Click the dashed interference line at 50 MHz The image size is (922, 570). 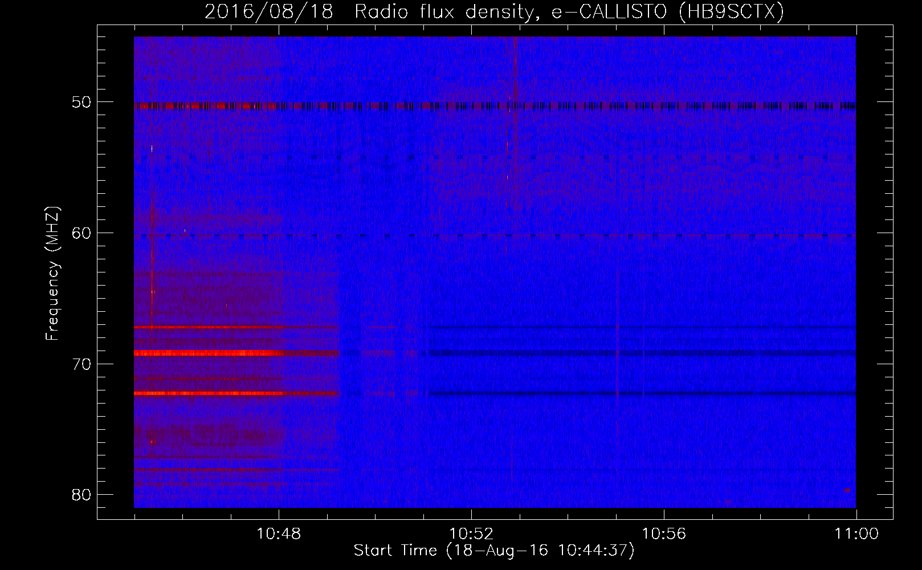tap(495, 105)
